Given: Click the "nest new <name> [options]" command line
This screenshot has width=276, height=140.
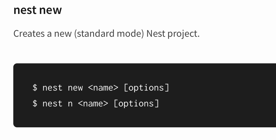Looking at the screenshot, I should (101, 88).
